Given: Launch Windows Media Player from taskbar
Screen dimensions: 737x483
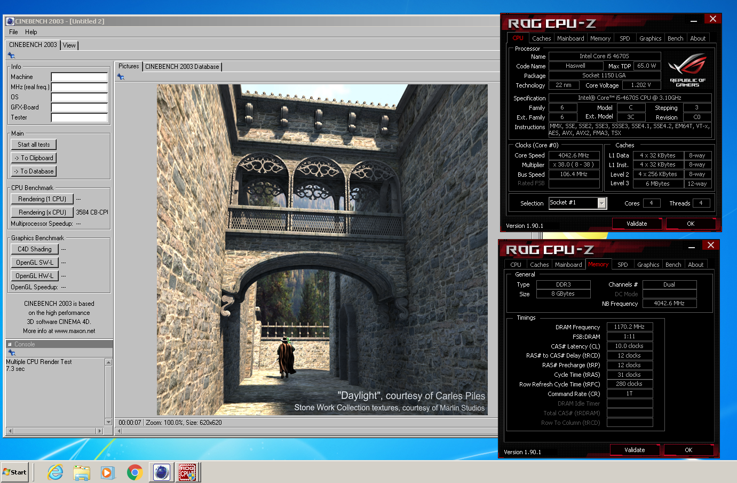Looking at the screenshot, I should pyautogui.click(x=108, y=472).
